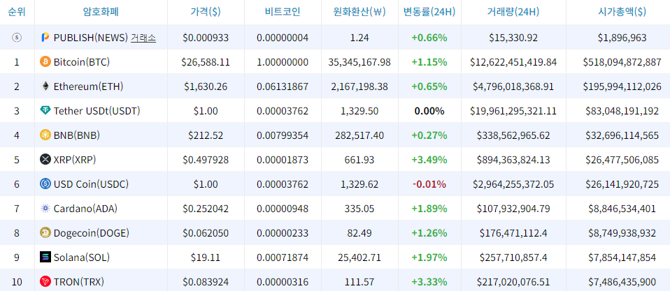
Task: Click the XRP black logo icon
Action: coord(45,160)
